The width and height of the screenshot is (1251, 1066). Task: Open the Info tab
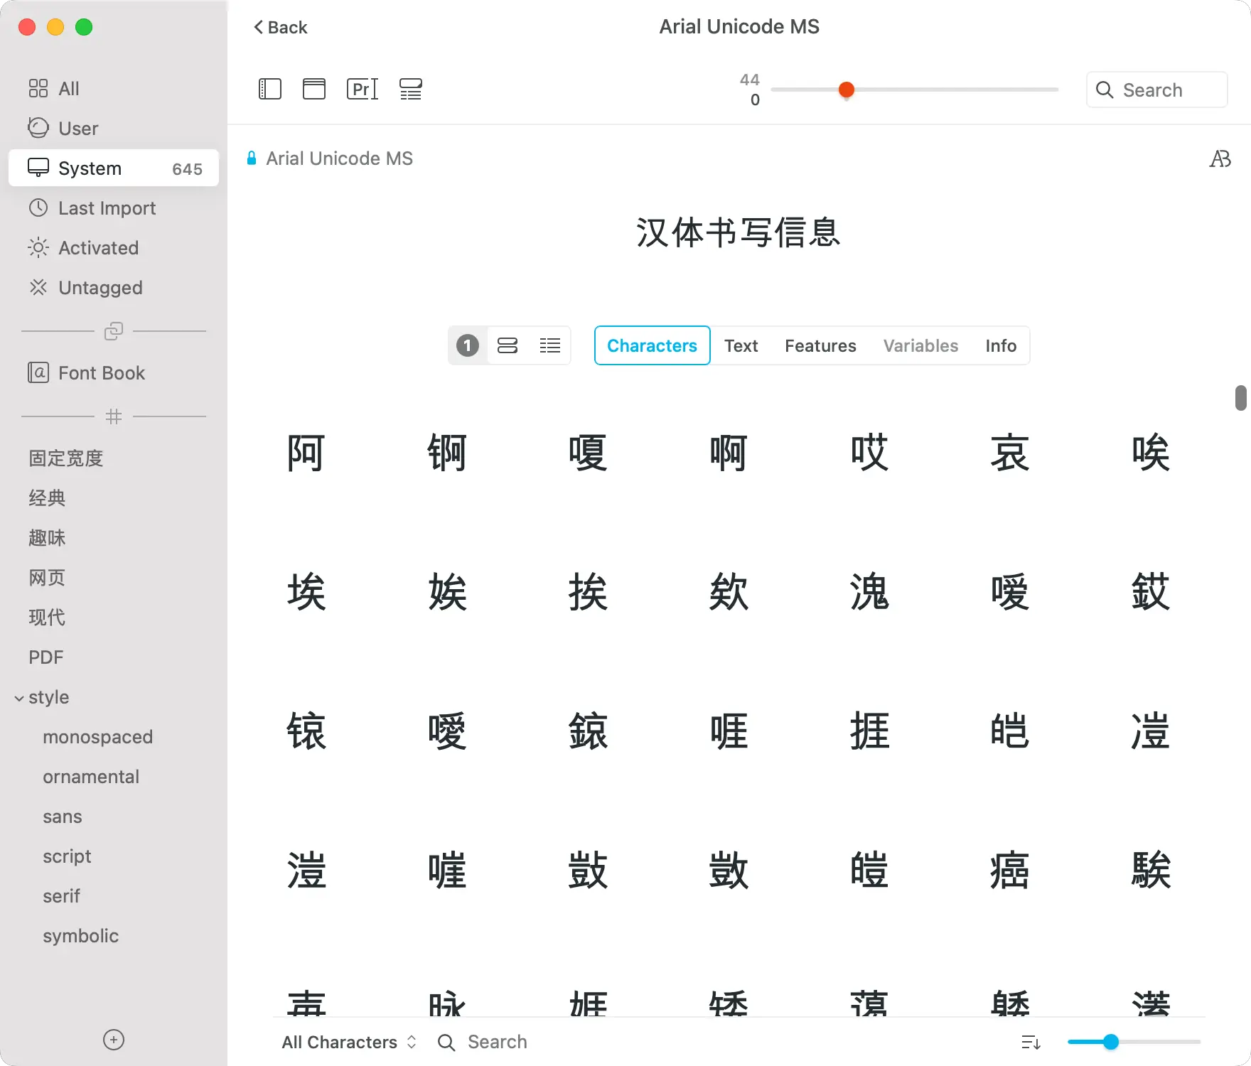pyautogui.click(x=1000, y=345)
